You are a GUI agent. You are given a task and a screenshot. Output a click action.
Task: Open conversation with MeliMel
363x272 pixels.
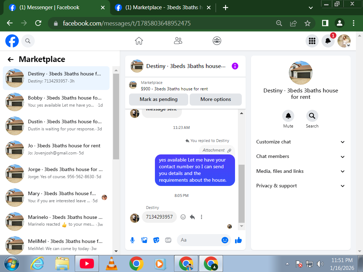pos(56,245)
